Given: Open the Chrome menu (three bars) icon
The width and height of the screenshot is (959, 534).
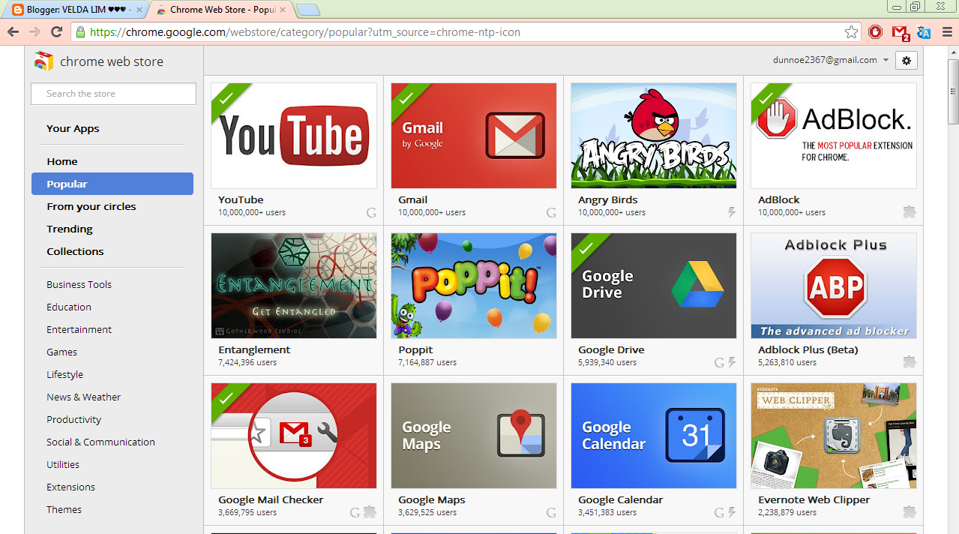Looking at the screenshot, I should click(x=948, y=31).
